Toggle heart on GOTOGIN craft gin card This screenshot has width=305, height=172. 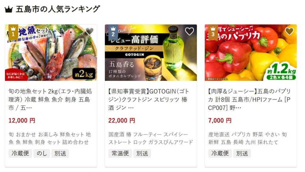click(x=189, y=31)
